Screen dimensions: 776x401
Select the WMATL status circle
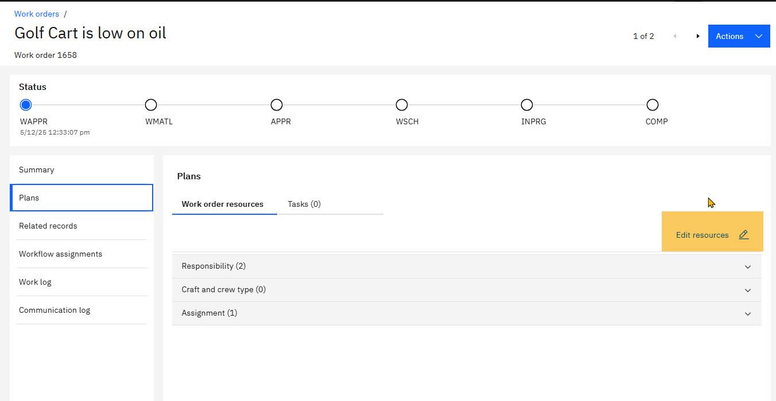coord(151,105)
